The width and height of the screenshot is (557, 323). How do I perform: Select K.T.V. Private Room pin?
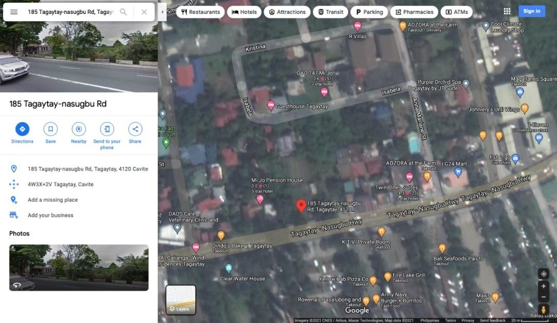tap(381, 232)
